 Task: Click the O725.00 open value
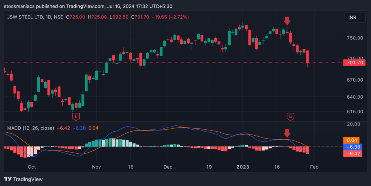click(x=75, y=17)
